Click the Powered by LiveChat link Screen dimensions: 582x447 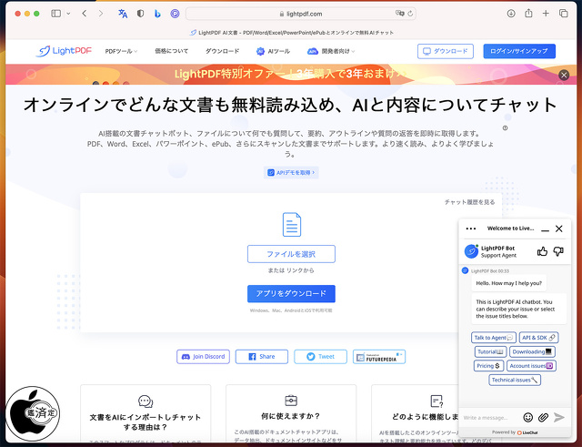click(515, 432)
